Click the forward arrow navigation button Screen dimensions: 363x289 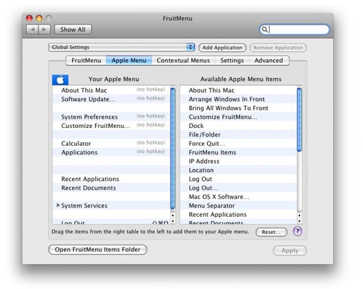[44, 29]
